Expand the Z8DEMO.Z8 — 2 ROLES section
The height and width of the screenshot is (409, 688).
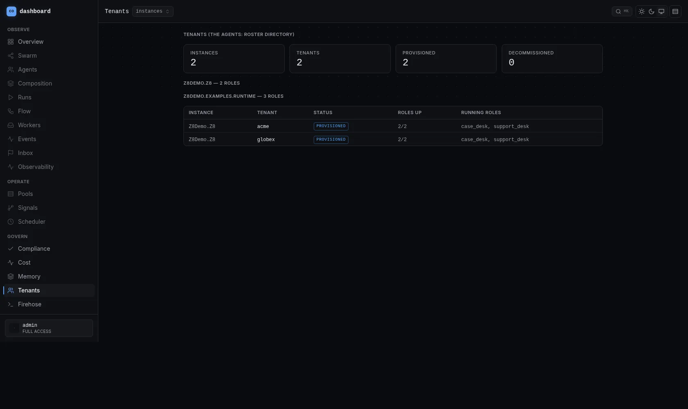[x=212, y=83]
